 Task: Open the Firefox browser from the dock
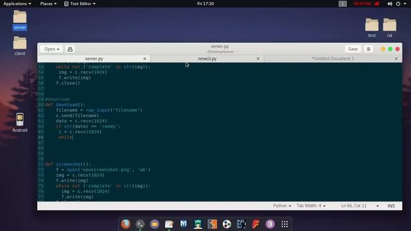tap(126, 224)
